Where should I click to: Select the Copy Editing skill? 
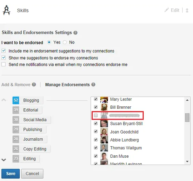coord(35,149)
